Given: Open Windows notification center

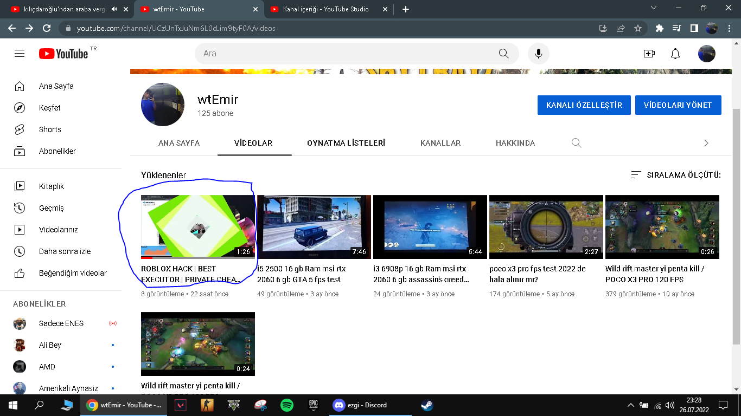Looking at the screenshot, I should pyautogui.click(x=723, y=405).
